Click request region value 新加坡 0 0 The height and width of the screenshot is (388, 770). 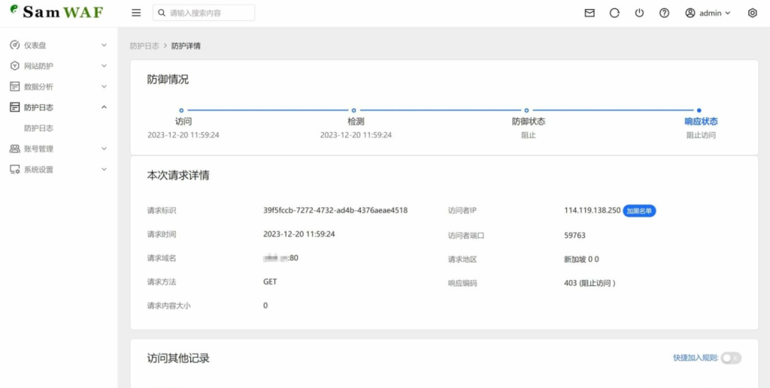pyautogui.click(x=581, y=259)
